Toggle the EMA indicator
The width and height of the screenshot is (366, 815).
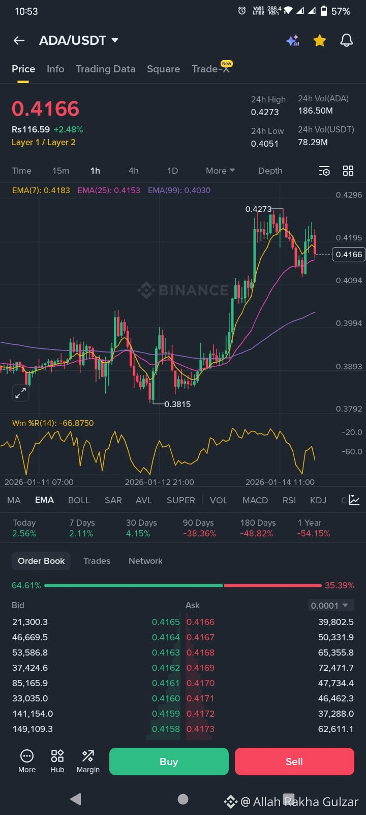(44, 500)
